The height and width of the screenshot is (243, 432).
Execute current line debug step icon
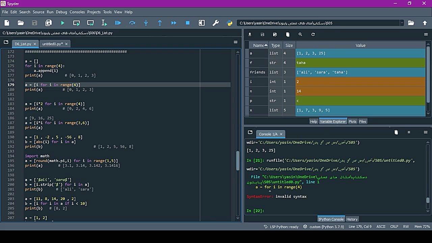pyautogui.click(x=132, y=23)
